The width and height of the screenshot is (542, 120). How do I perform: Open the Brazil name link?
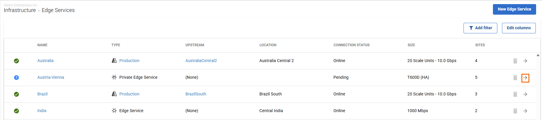(x=42, y=94)
